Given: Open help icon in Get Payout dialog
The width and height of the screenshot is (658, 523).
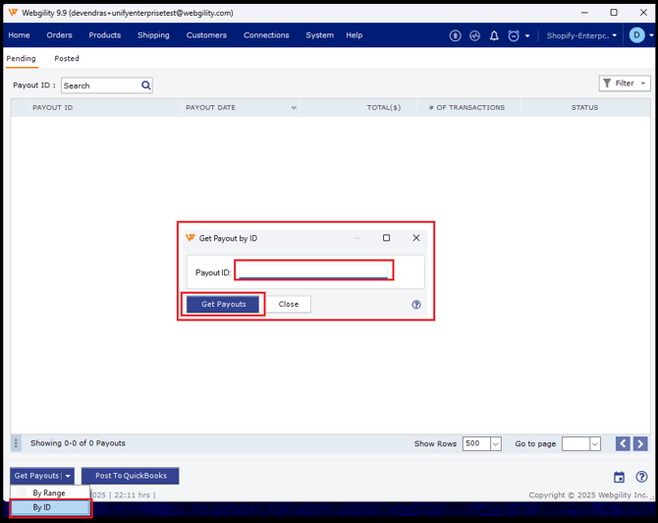Looking at the screenshot, I should click(x=416, y=305).
